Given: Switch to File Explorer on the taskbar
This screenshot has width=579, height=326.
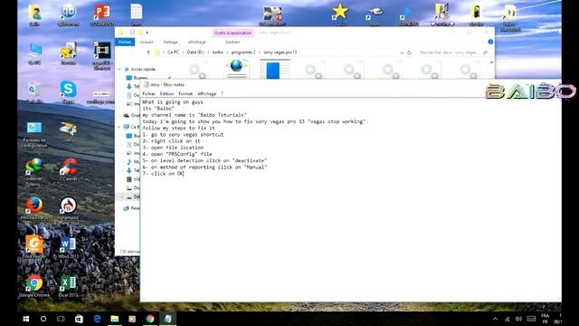Looking at the screenshot, I should (x=115, y=319).
